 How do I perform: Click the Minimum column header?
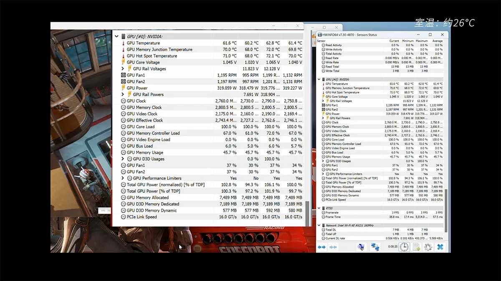408,41
